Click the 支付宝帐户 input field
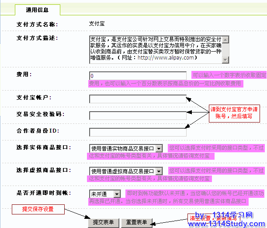267x228 pixels. [138, 99]
